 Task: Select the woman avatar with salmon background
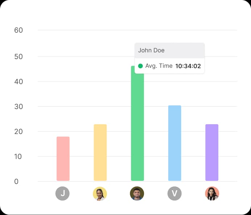tap(212, 194)
